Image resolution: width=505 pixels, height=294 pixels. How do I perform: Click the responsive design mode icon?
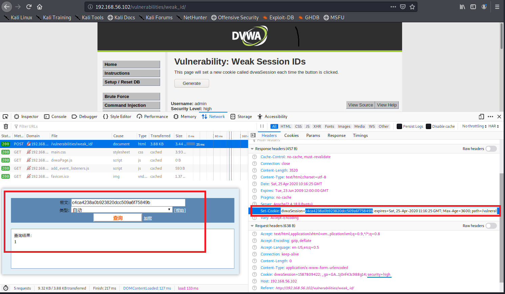tap(481, 117)
